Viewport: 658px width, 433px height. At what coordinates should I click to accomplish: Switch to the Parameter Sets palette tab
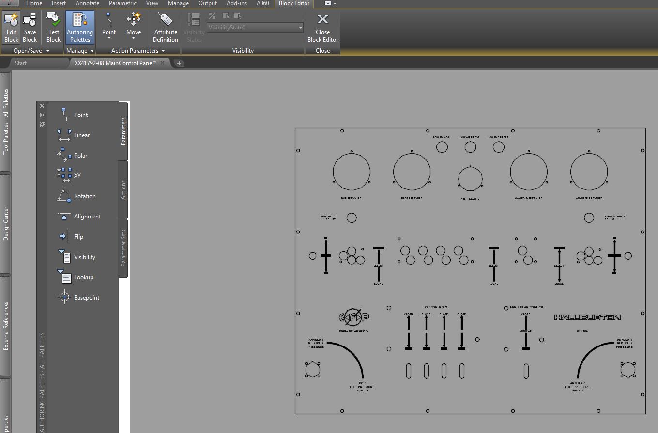click(x=123, y=248)
